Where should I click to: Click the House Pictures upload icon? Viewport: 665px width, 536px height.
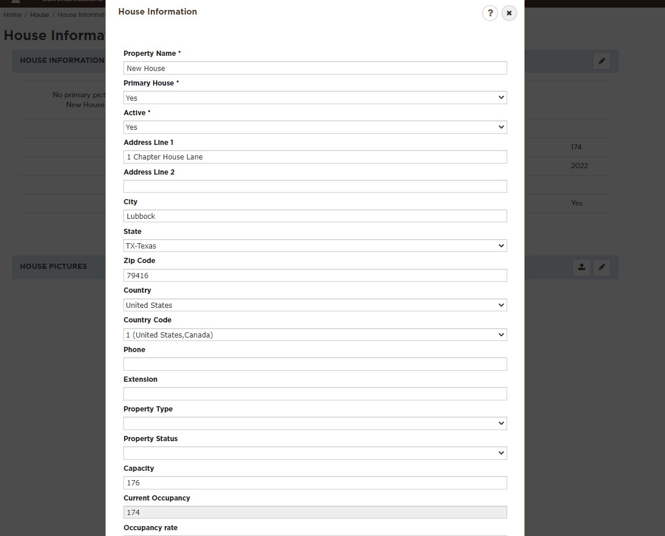click(x=581, y=267)
